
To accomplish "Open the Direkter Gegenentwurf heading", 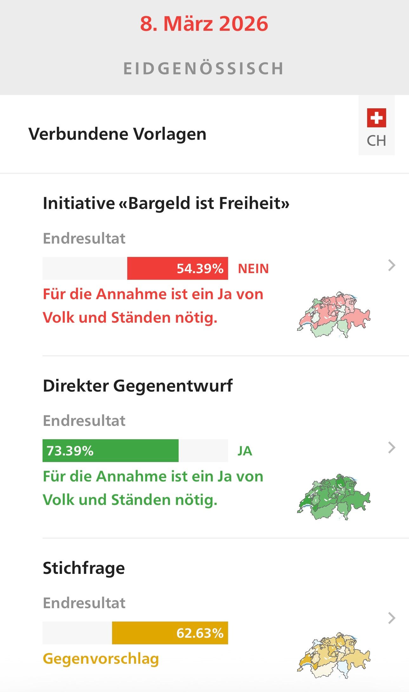I will pyautogui.click(x=138, y=386).
